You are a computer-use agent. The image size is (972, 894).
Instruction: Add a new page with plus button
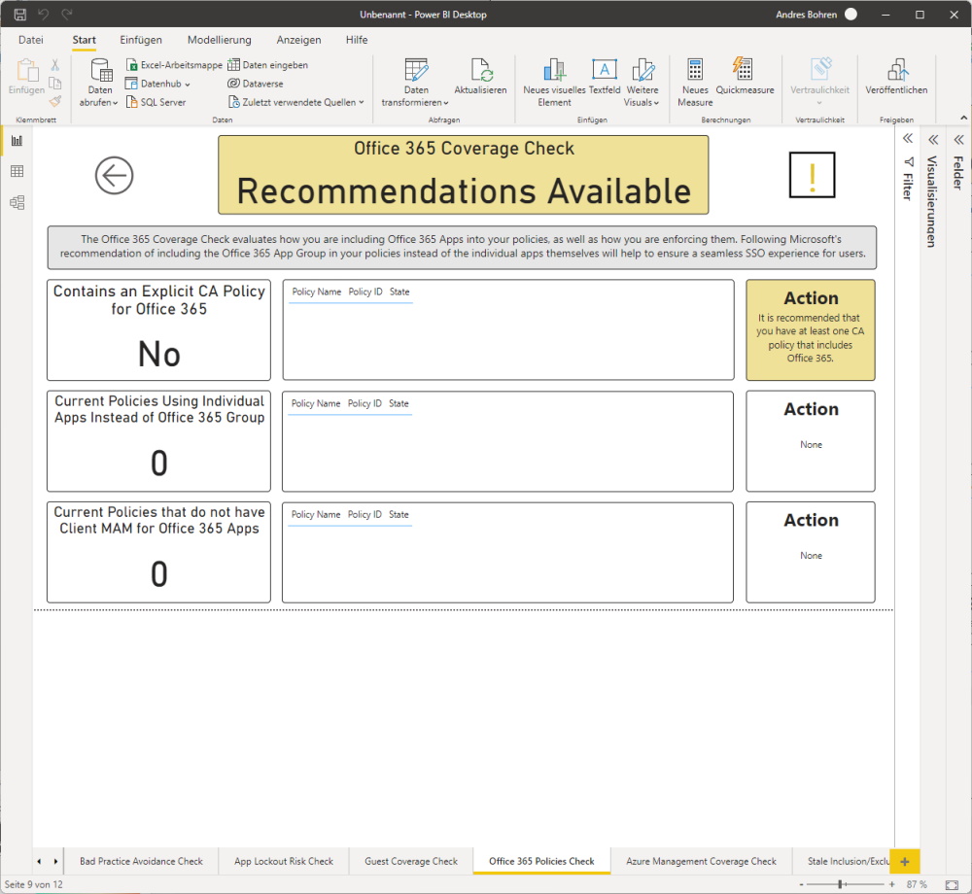904,861
